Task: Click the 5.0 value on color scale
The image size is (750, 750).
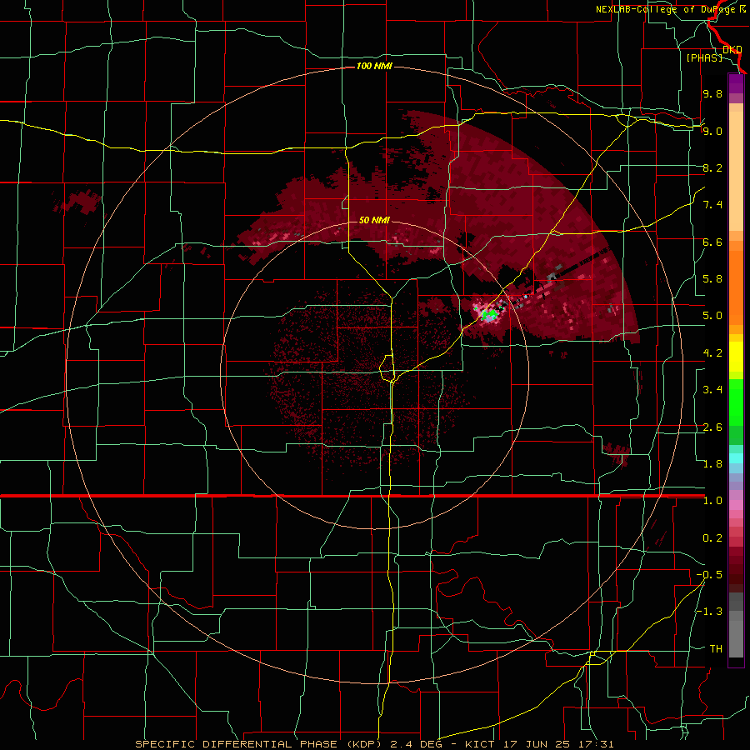Action: (712, 316)
